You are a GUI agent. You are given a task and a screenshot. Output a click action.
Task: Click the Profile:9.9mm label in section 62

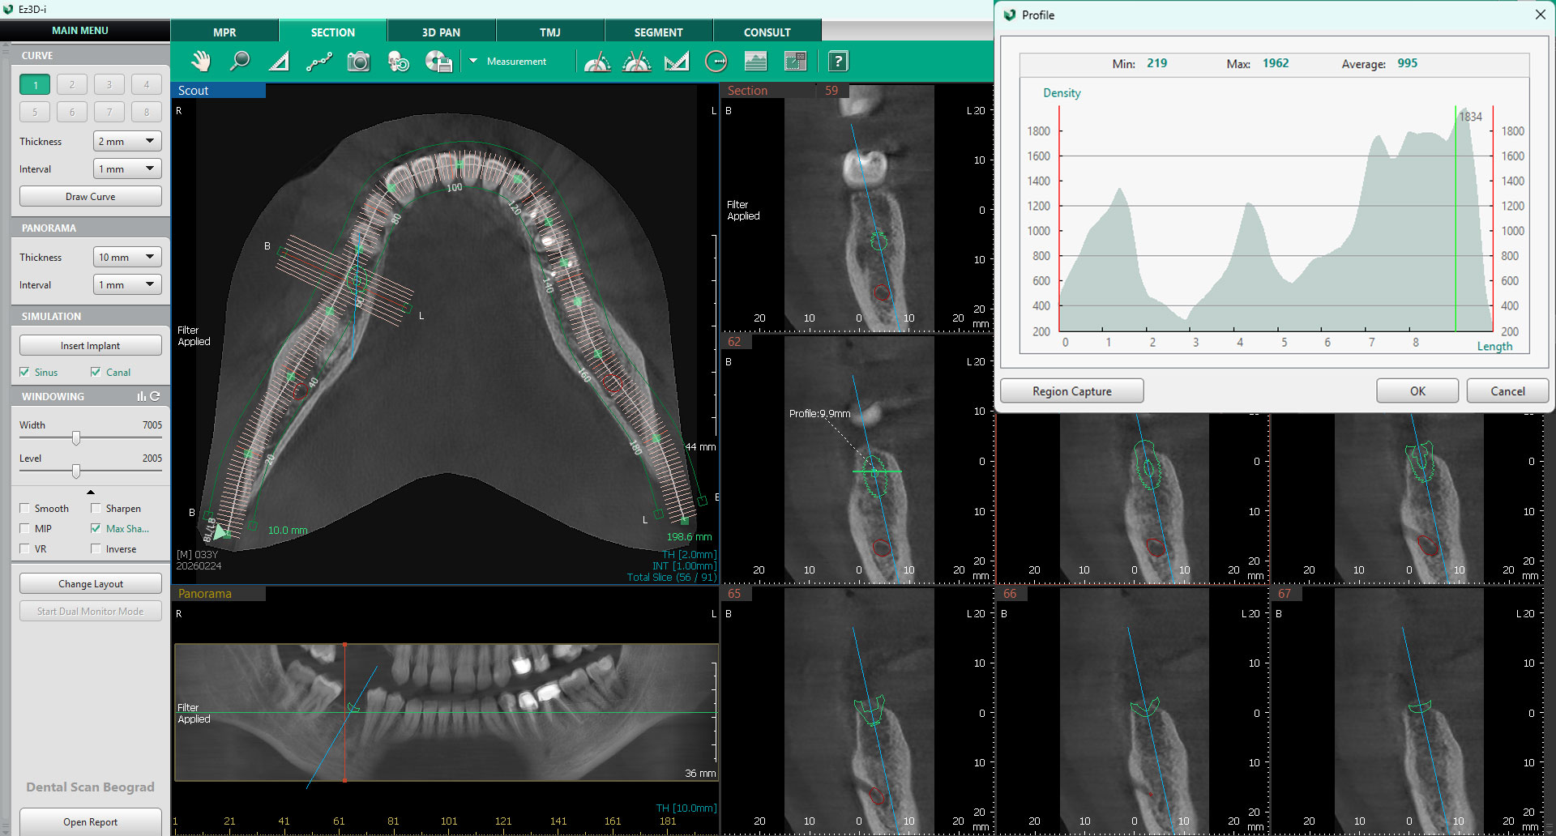click(819, 413)
